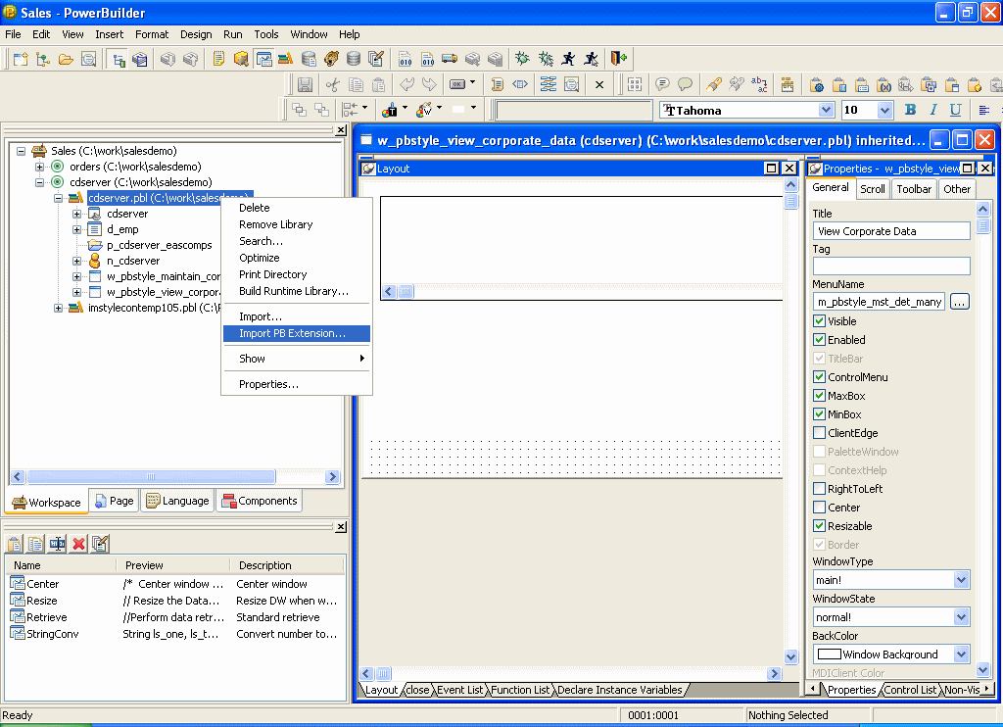Open the Tahoma font name dropdown

[826, 110]
